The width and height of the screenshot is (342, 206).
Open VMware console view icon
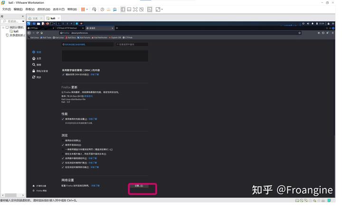tap(150, 9)
